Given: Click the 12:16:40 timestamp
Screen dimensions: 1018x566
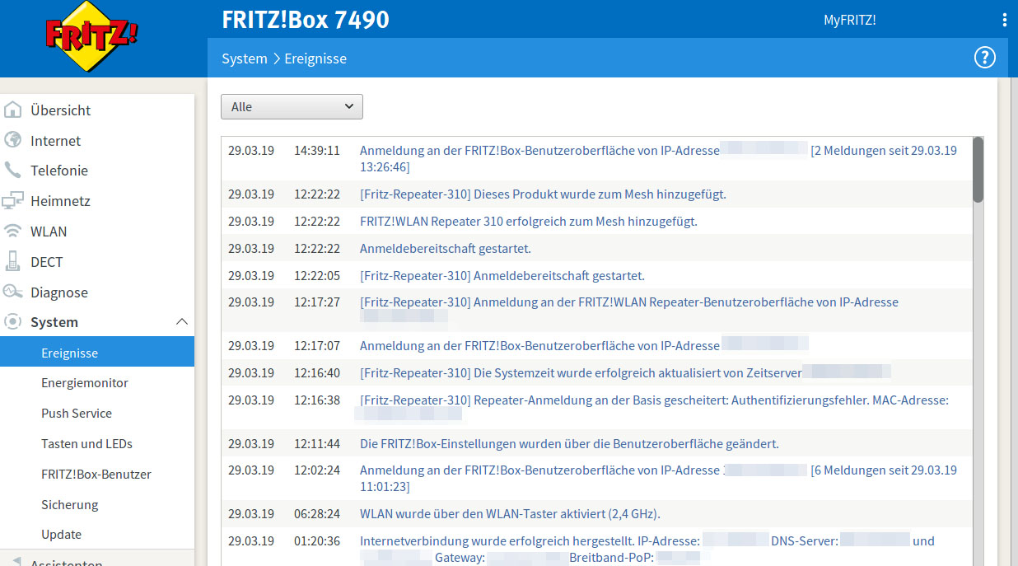Looking at the screenshot, I should (x=317, y=373).
